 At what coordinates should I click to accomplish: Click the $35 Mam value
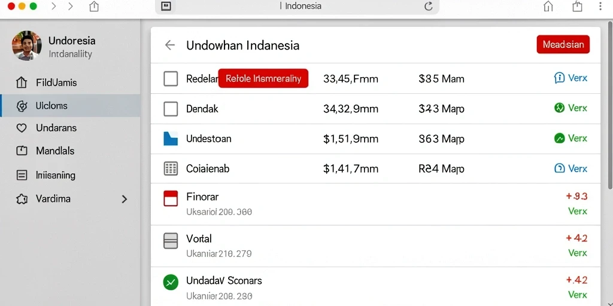pos(441,79)
